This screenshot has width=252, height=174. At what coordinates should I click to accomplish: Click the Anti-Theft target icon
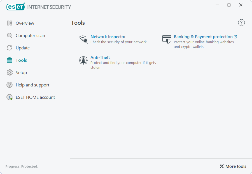(x=83, y=60)
